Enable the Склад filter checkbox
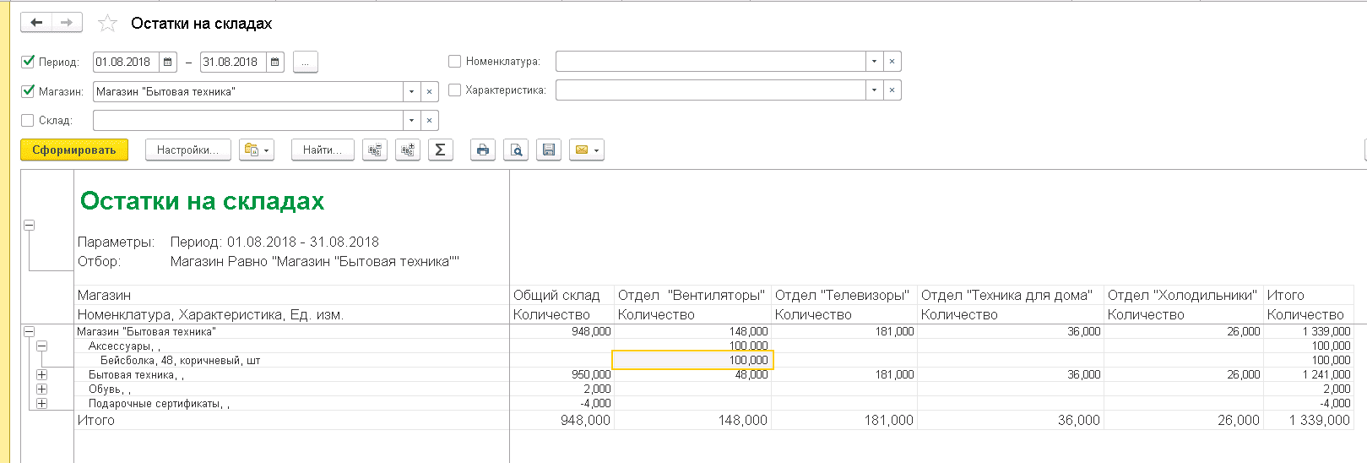 pyautogui.click(x=28, y=120)
